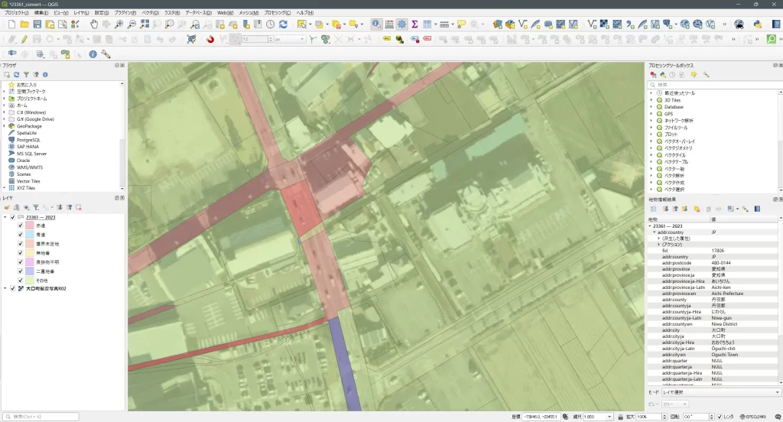Click the Zoom In magnifier tool
The image size is (783, 422).
click(x=119, y=24)
